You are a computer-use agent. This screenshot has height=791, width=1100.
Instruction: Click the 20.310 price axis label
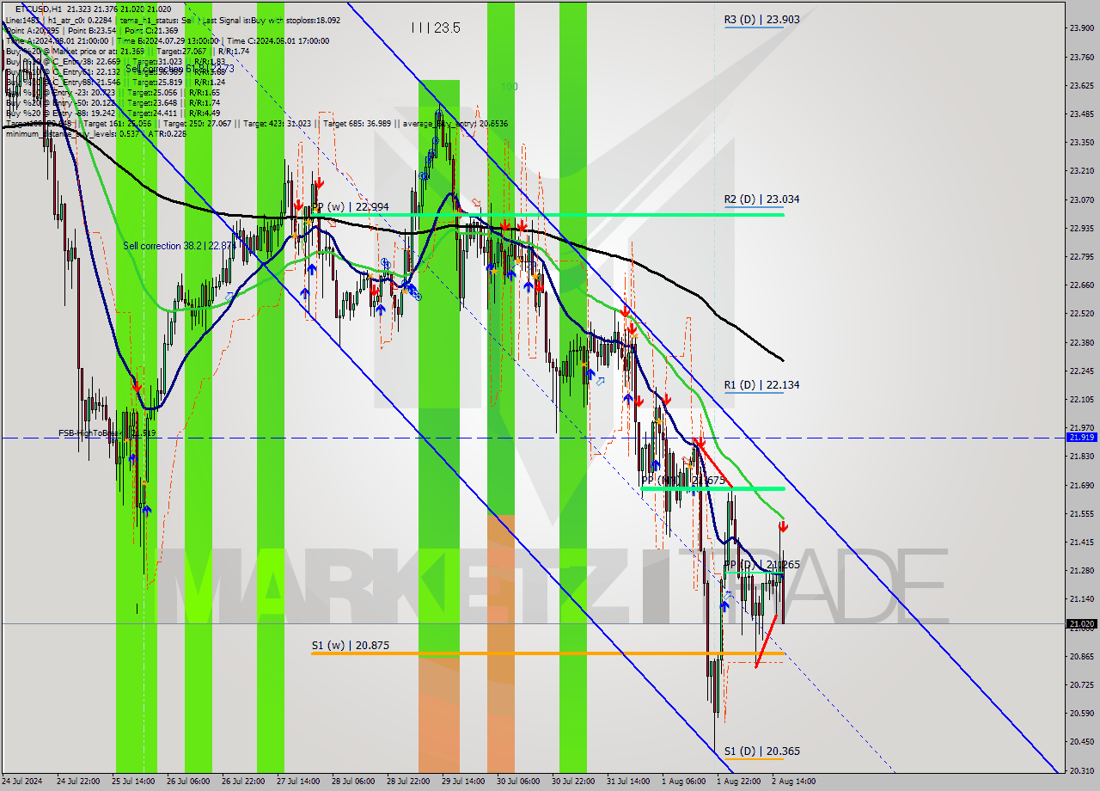coord(1081,770)
